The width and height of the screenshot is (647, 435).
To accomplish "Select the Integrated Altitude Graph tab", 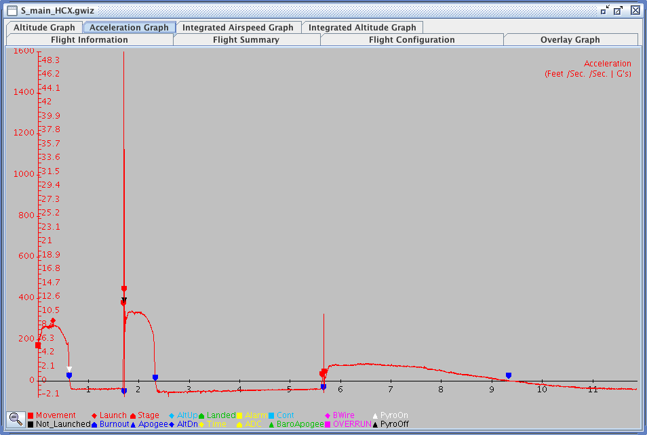I will [x=362, y=28].
